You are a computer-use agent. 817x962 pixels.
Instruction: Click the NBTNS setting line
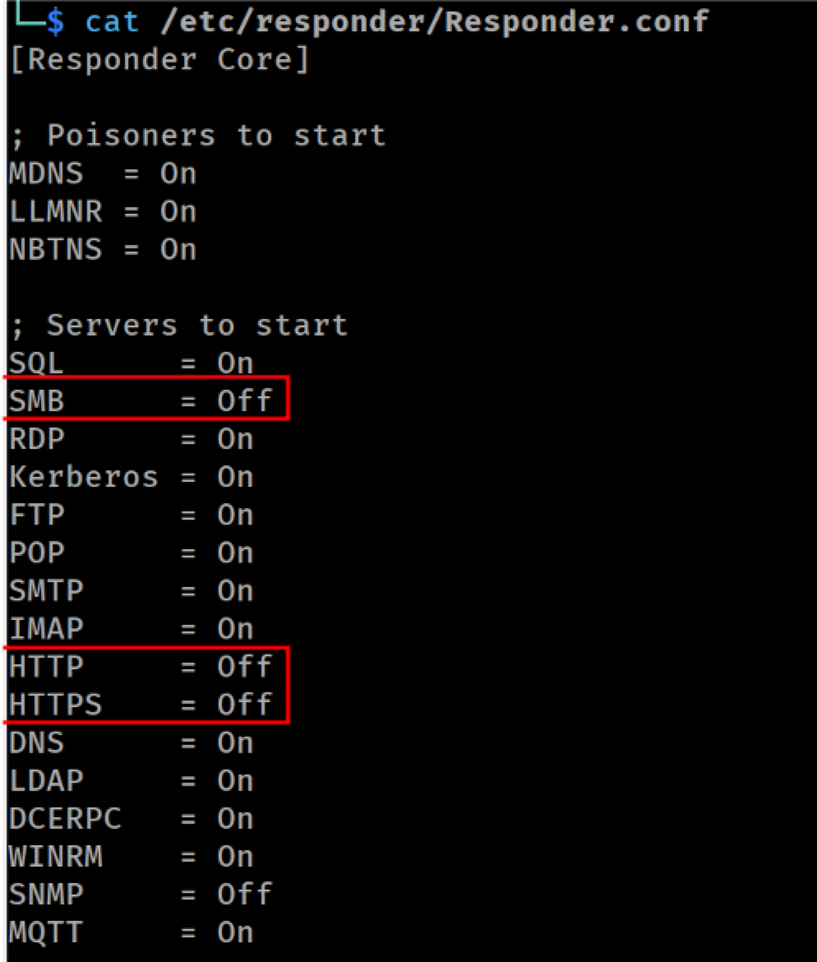103,249
